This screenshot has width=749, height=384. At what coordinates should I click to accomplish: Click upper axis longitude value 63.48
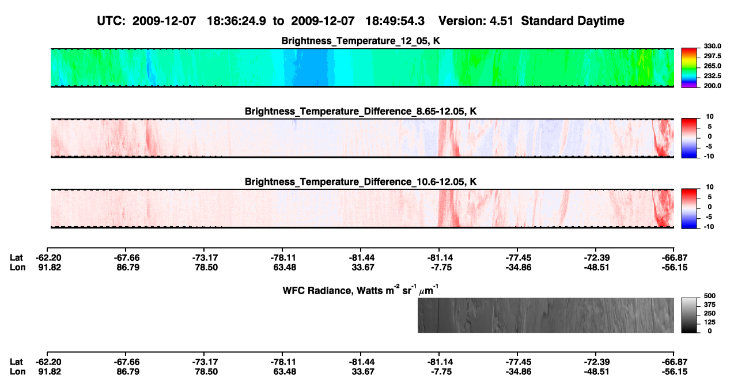[283, 267]
